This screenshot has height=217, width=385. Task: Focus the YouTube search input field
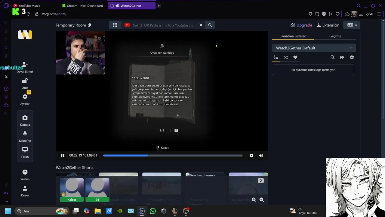tap(163, 25)
